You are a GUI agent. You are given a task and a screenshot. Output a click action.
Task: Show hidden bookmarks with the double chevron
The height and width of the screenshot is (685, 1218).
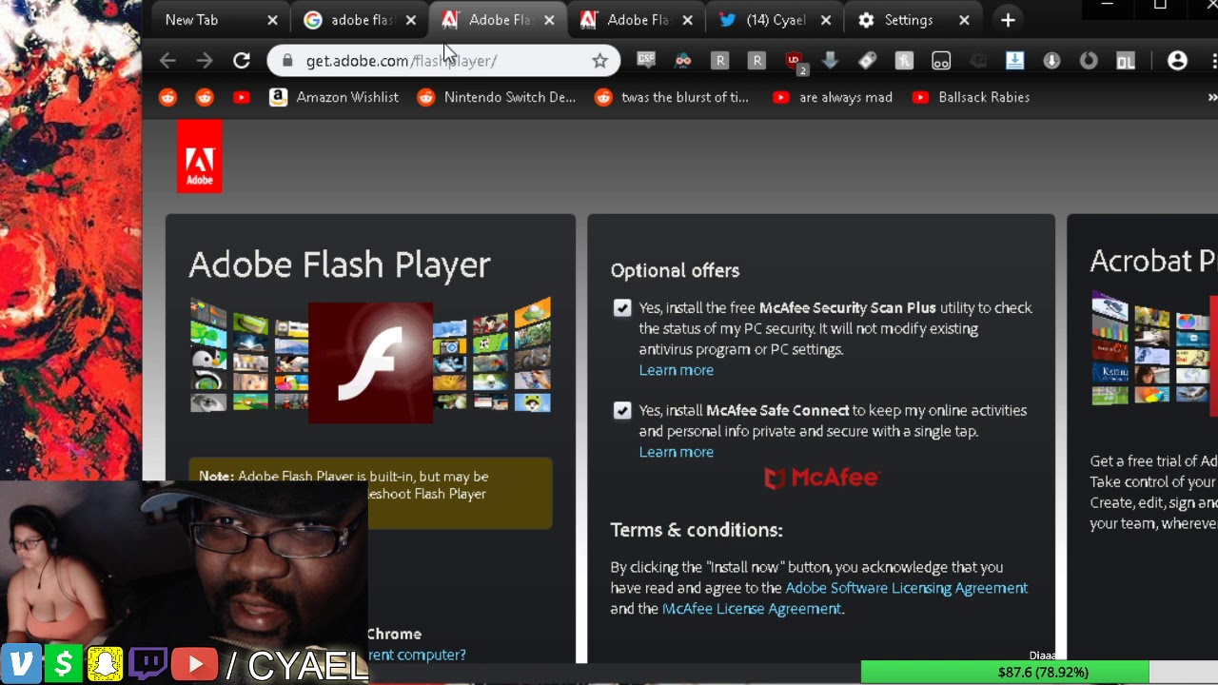tap(1211, 97)
